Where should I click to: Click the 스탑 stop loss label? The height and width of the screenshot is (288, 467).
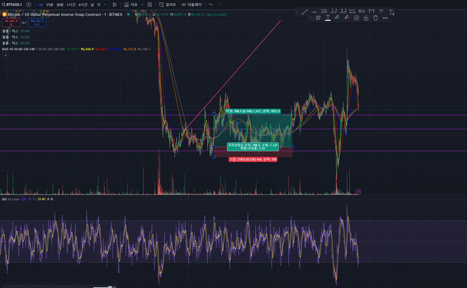(253, 159)
